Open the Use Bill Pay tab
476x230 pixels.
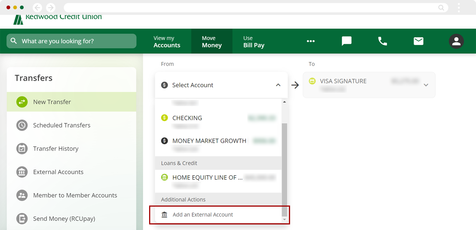(254, 41)
